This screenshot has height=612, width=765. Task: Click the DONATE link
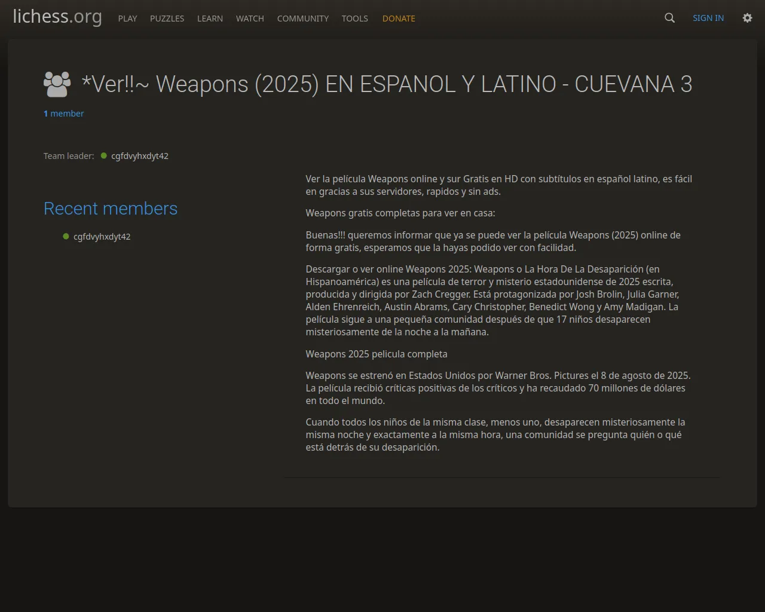click(x=399, y=19)
